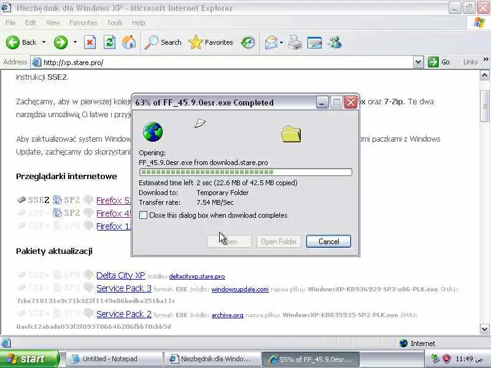Click the download progress bar
This screenshot has height=368, width=491.
tap(245, 172)
